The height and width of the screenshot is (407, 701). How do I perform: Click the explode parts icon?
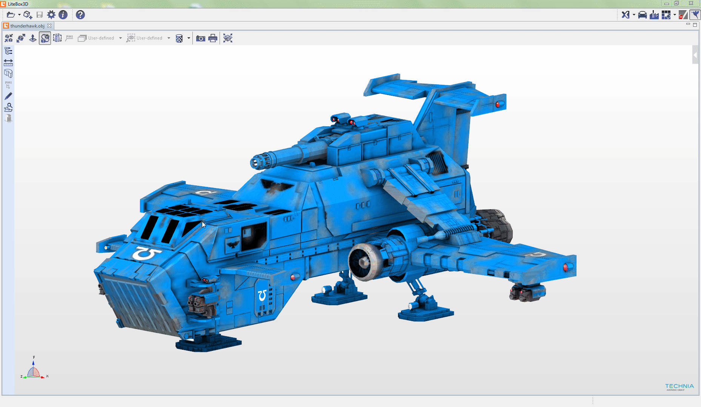(21, 38)
